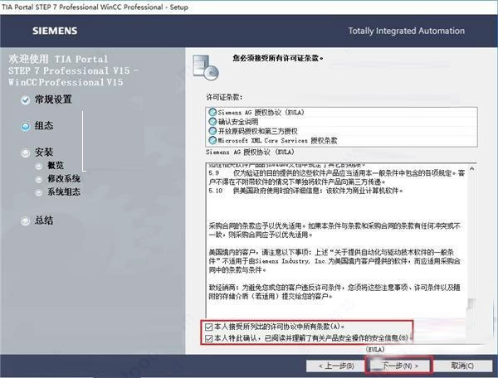Click globe icon beside 开放原码授权
The height and width of the screenshot is (378, 498).
(212, 131)
